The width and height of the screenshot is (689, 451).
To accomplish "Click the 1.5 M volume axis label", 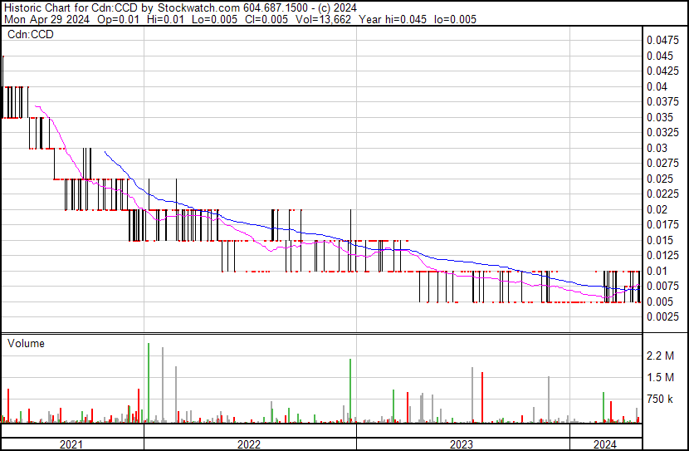I will click(x=662, y=378).
